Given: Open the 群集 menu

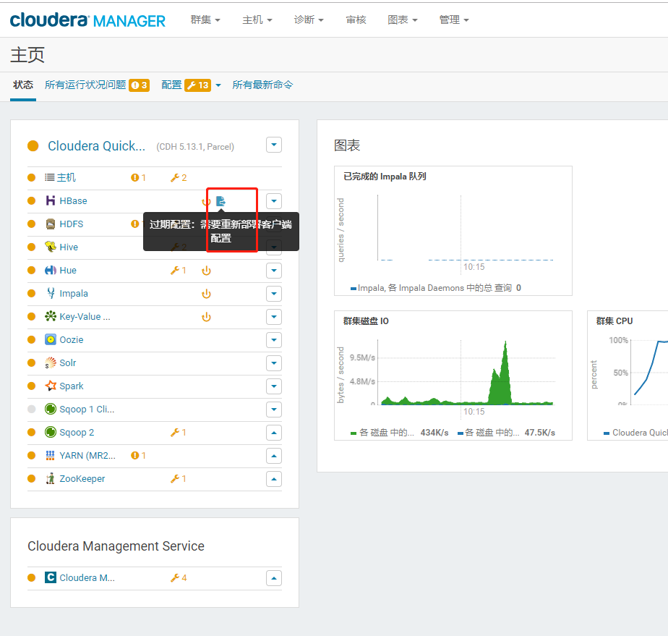Looking at the screenshot, I should pyautogui.click(x=205, y=20).
